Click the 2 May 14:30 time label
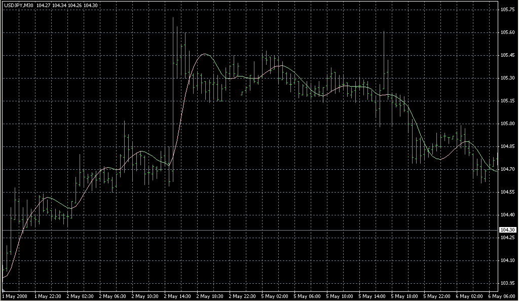The width and height of the screenshot is (519, 301). (x=178, y=295)
